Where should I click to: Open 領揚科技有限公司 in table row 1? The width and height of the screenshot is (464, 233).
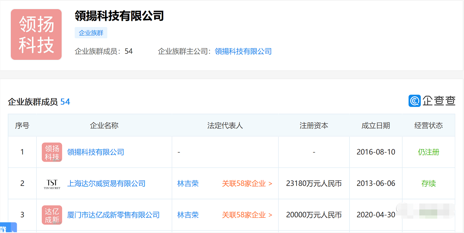tap(96, 152)
